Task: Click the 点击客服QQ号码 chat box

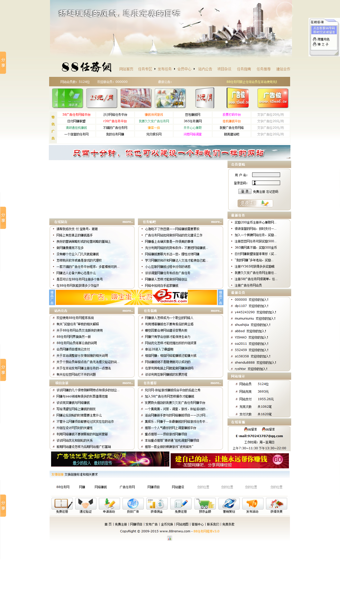Action: click(x=324, y=30)
